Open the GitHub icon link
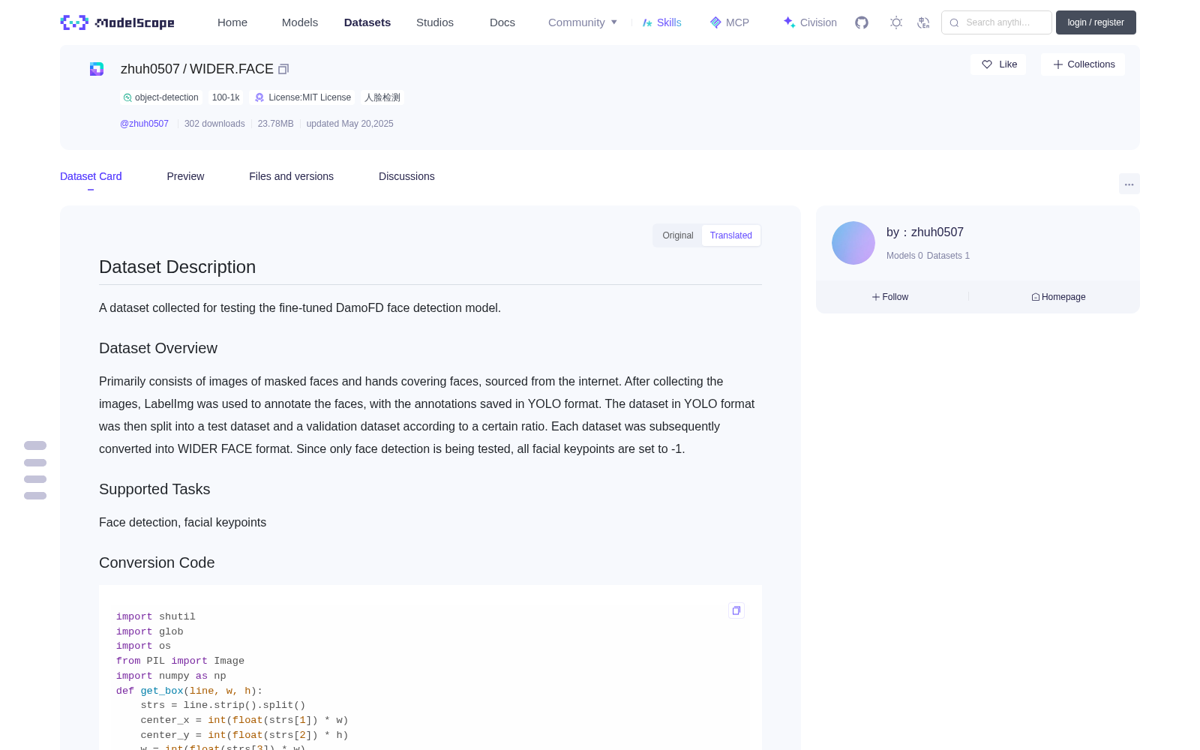The width and height of the screenshot is (1200, 750). (x=862, y=22)
